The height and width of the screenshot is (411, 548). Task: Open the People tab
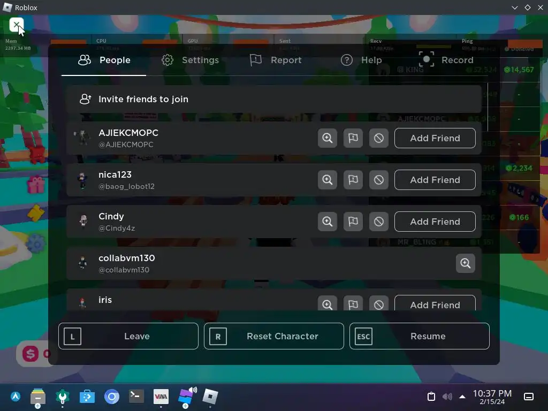[104, 60]
